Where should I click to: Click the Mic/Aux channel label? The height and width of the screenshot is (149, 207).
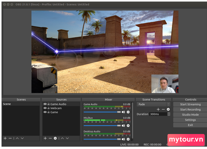pyautogui.click(x=88, y=118)
